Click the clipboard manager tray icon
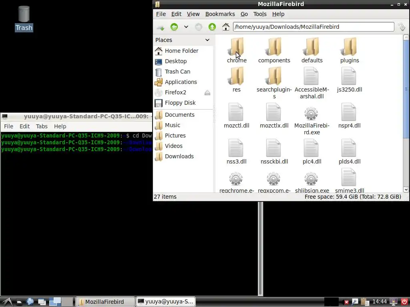Screen dimensions: 410x307 coord(365,302)
